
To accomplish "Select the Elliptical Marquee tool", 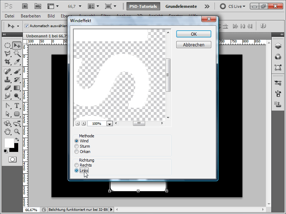I will tap(8, 45).
